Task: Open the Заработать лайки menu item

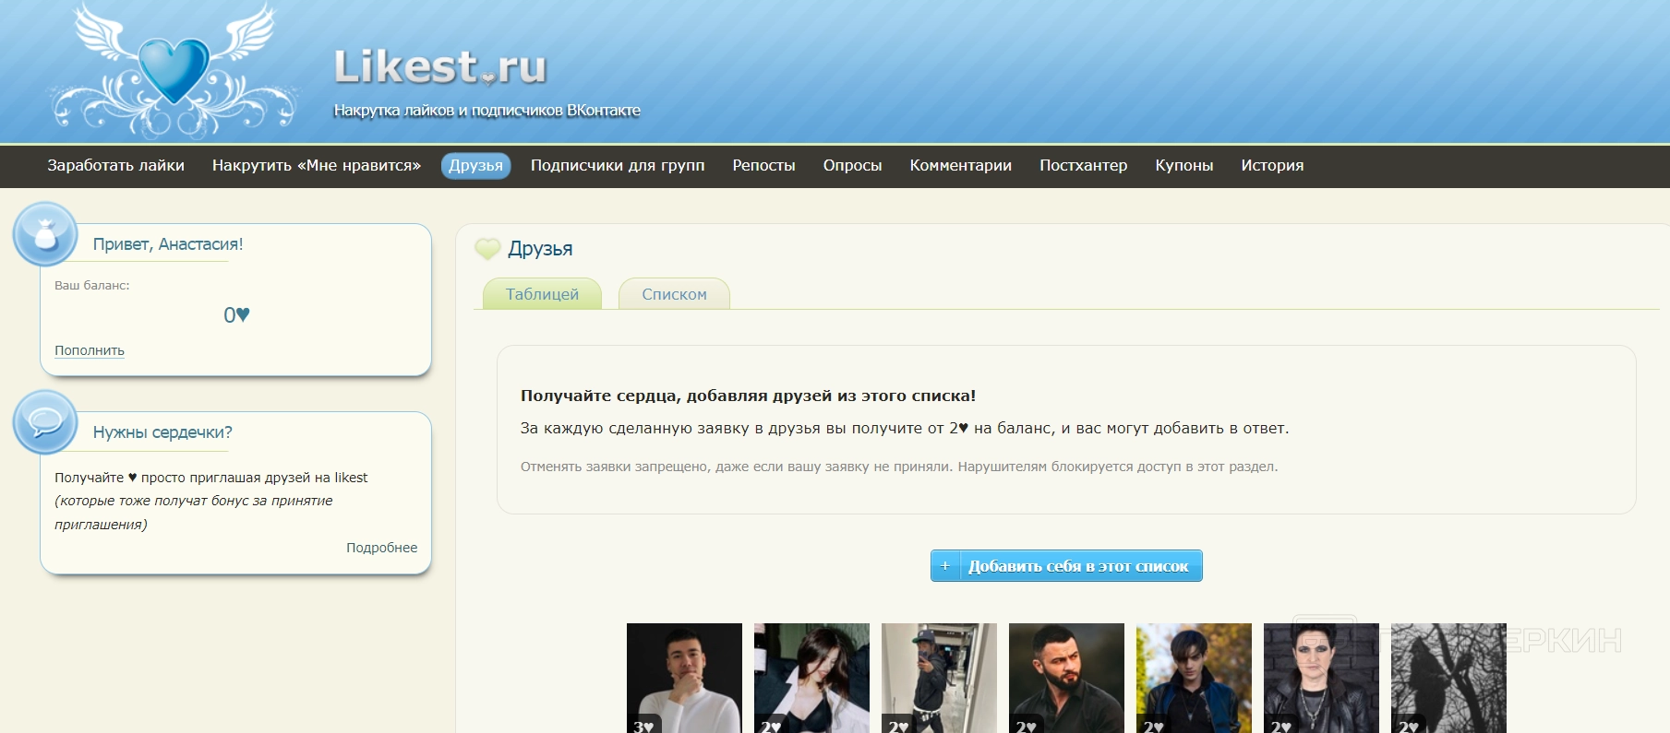Action: pyautogui.click(x=116, y=166)
